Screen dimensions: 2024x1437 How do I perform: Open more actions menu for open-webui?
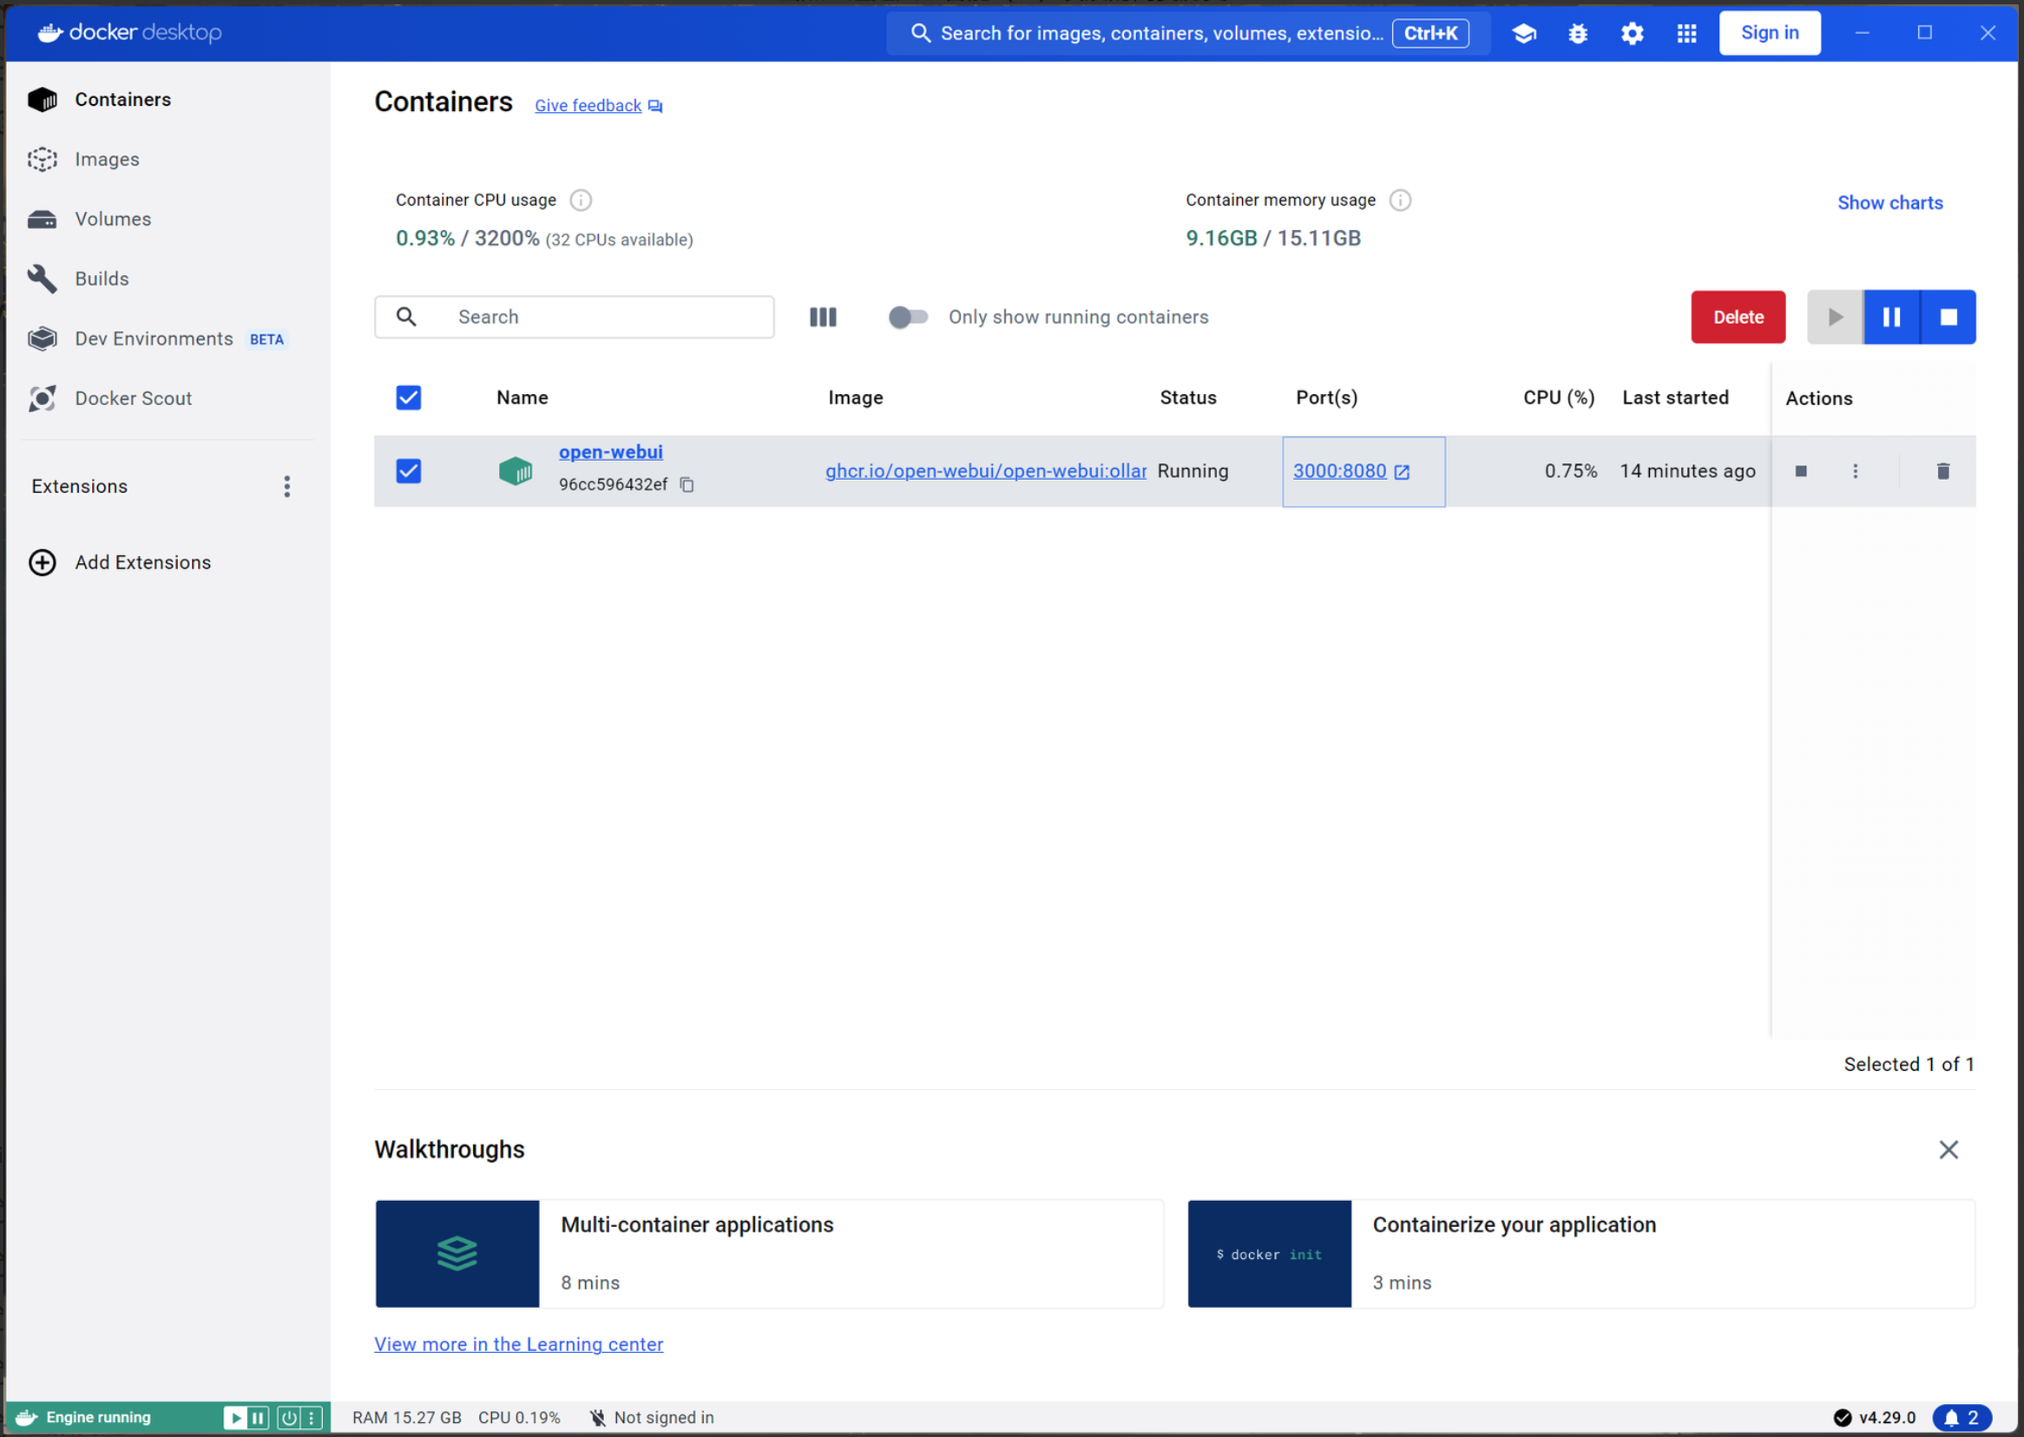[x=1855, y=470]
